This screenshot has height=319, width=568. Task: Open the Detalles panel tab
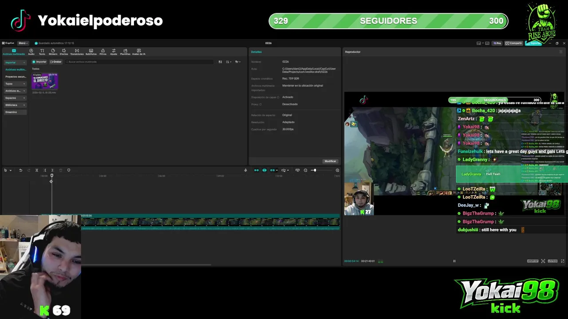pos(256,52)
